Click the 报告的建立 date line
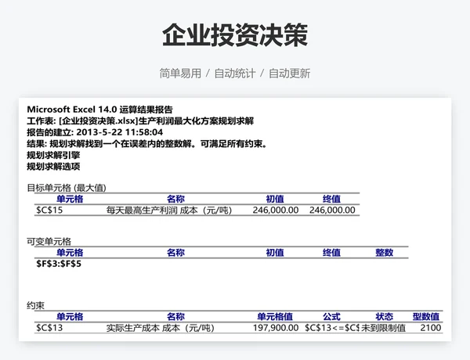Viewport: 470px width, 360px height. pos(95,132)
